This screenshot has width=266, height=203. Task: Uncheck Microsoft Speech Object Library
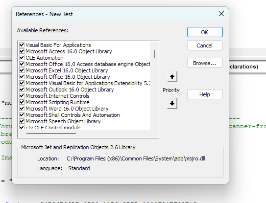tap(22, 121)
